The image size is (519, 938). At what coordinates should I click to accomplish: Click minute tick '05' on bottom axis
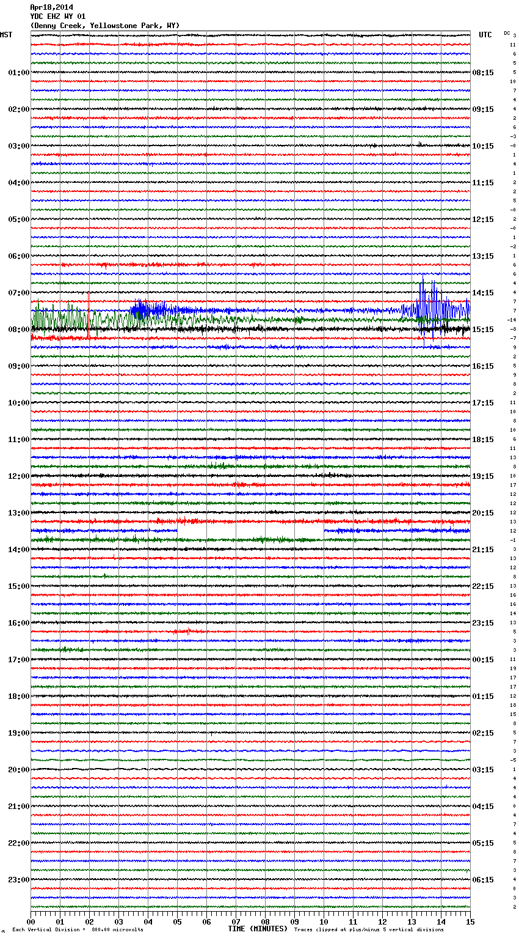(x=178, y=921)
